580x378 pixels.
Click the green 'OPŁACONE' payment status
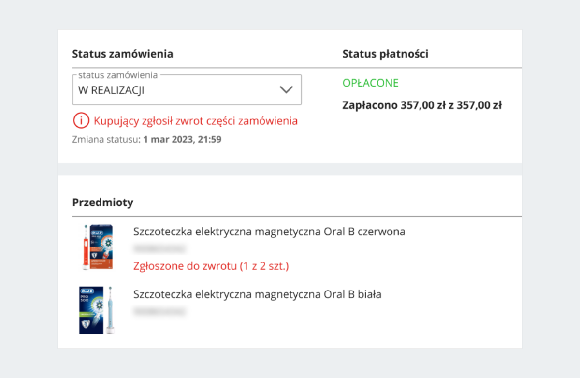click(x=370, y=83)
